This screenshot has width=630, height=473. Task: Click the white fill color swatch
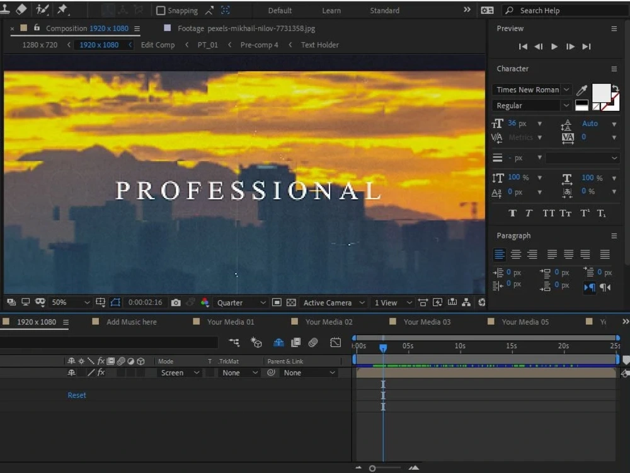601,93
